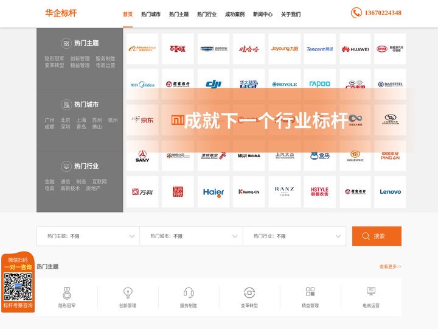The image size is (438, 329).
Task: Open 新闻中心 in the navigation
Action: 263,14
